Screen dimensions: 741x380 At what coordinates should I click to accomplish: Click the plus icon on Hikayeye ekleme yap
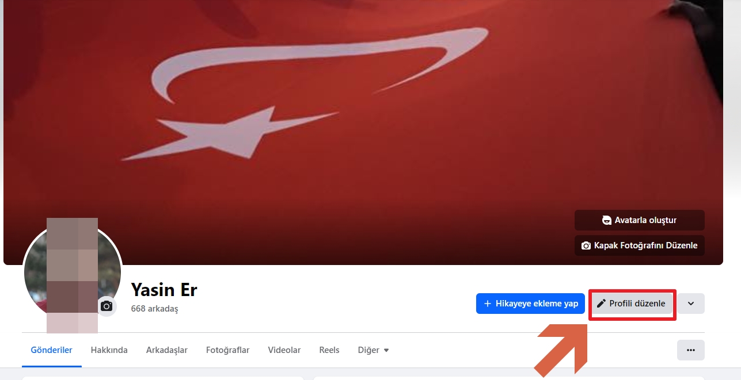(x=488, y=304)
